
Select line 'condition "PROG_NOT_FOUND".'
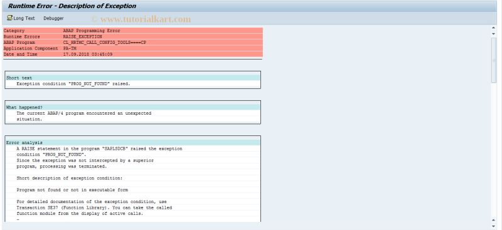coord(51,155)
